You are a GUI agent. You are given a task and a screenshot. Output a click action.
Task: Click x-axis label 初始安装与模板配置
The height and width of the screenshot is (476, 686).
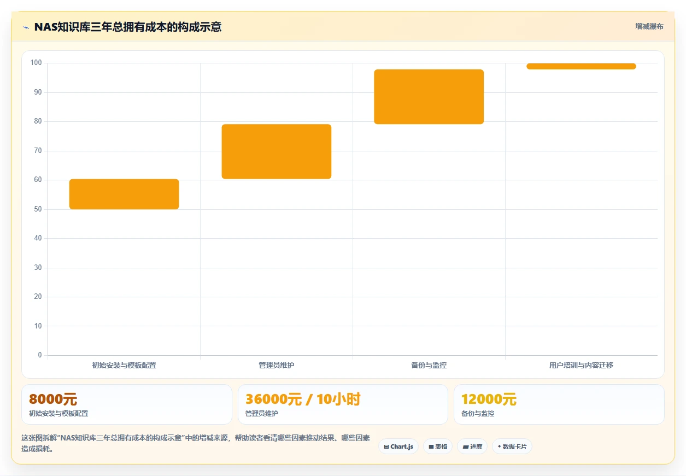point(124,365)
